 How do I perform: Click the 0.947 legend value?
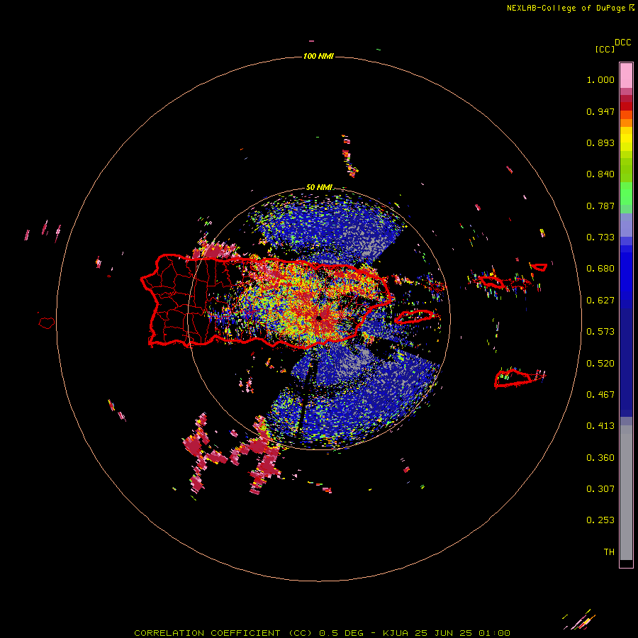coord(600,111)
